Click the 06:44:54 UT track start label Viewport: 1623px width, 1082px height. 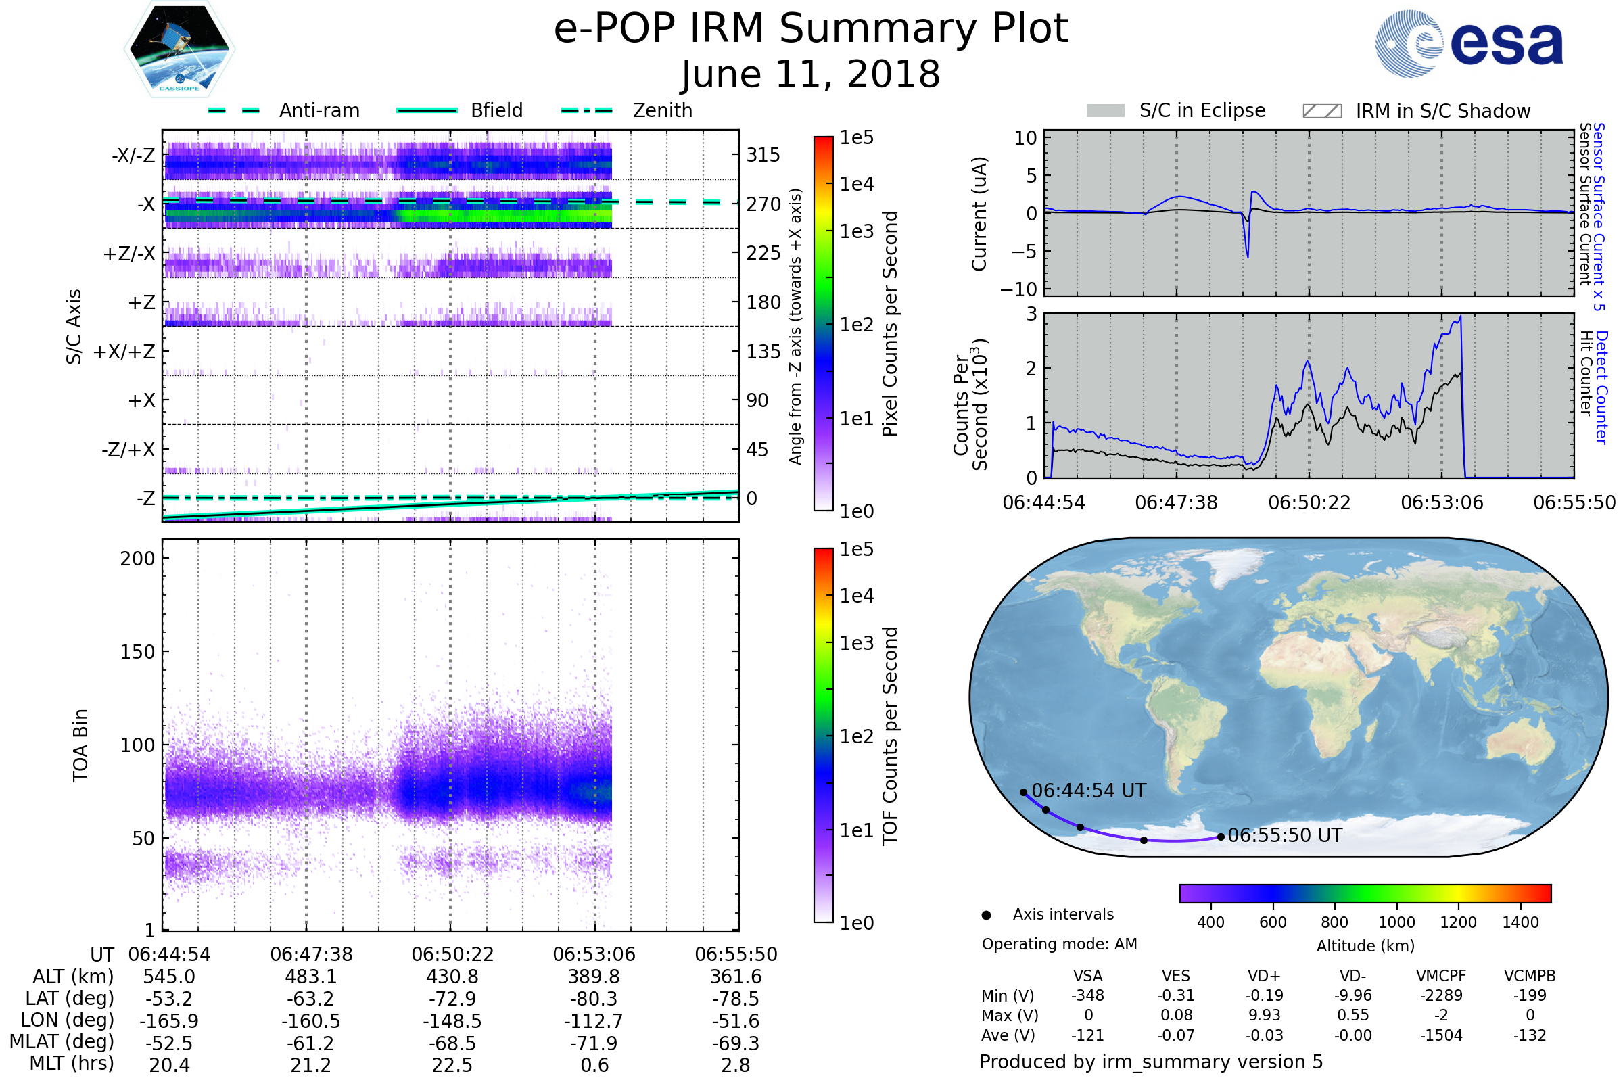coord(1088,791)
